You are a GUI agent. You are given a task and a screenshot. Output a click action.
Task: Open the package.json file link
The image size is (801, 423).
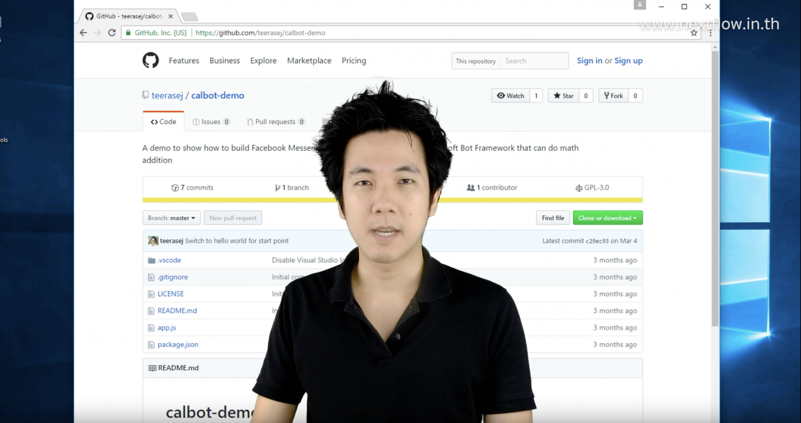[x=178, y=344]
